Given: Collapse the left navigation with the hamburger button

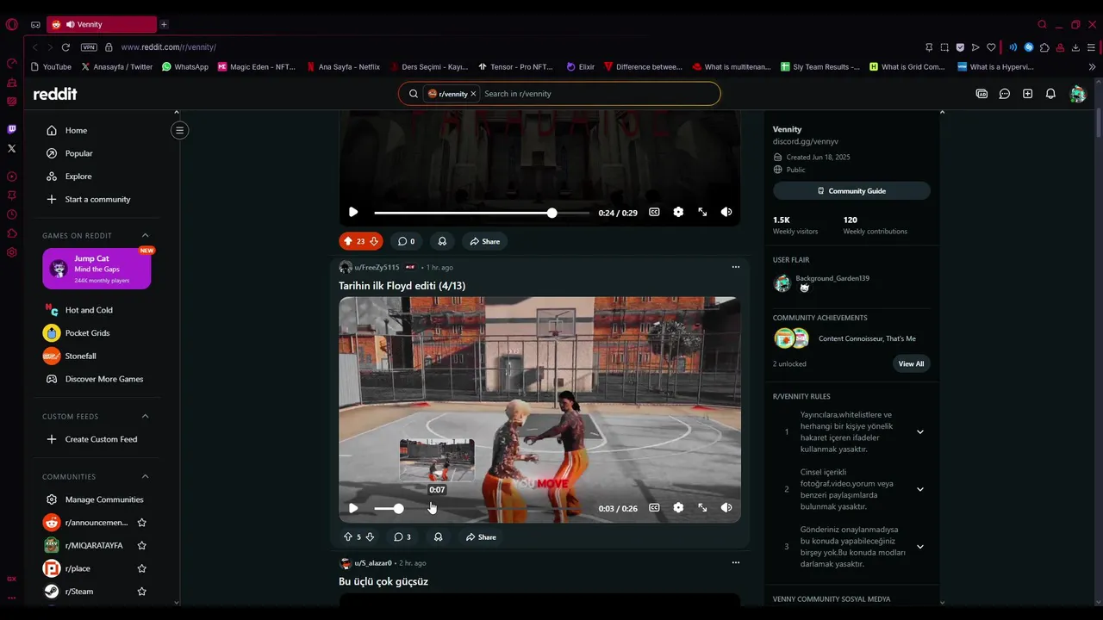Looking at the screenshot, I should click(179, 130).
